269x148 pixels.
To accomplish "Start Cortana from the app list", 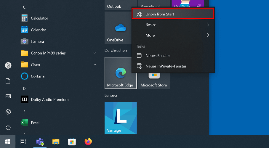I will (37, 76).
